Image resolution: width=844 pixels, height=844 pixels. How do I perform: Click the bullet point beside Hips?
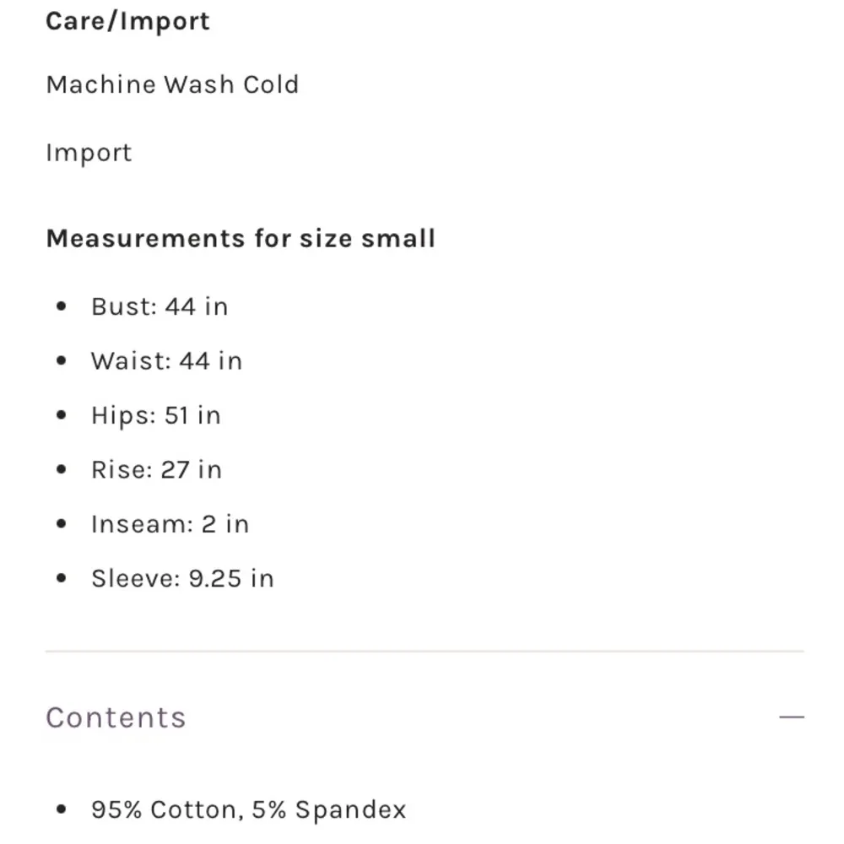pos(61,416)
